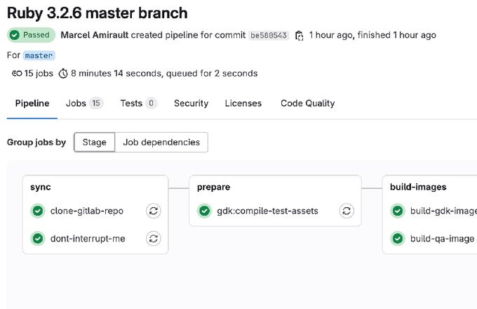Group jobs by Stage
This screenshot has height=309, width=477.
coord(94,142)
